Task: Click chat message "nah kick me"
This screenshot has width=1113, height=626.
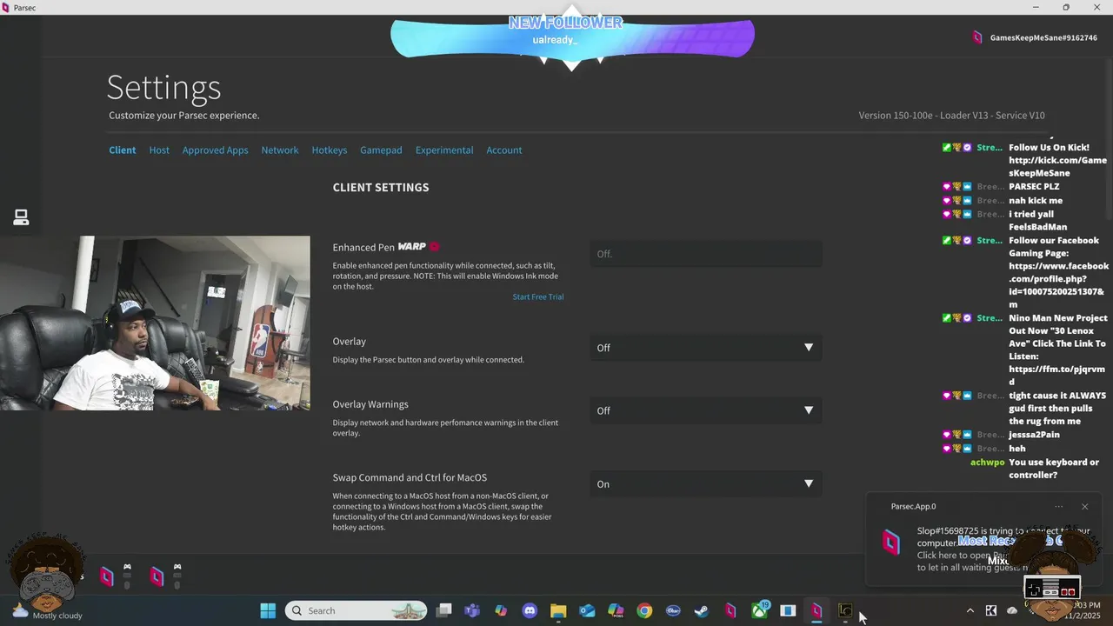Action: point(1036,201)
